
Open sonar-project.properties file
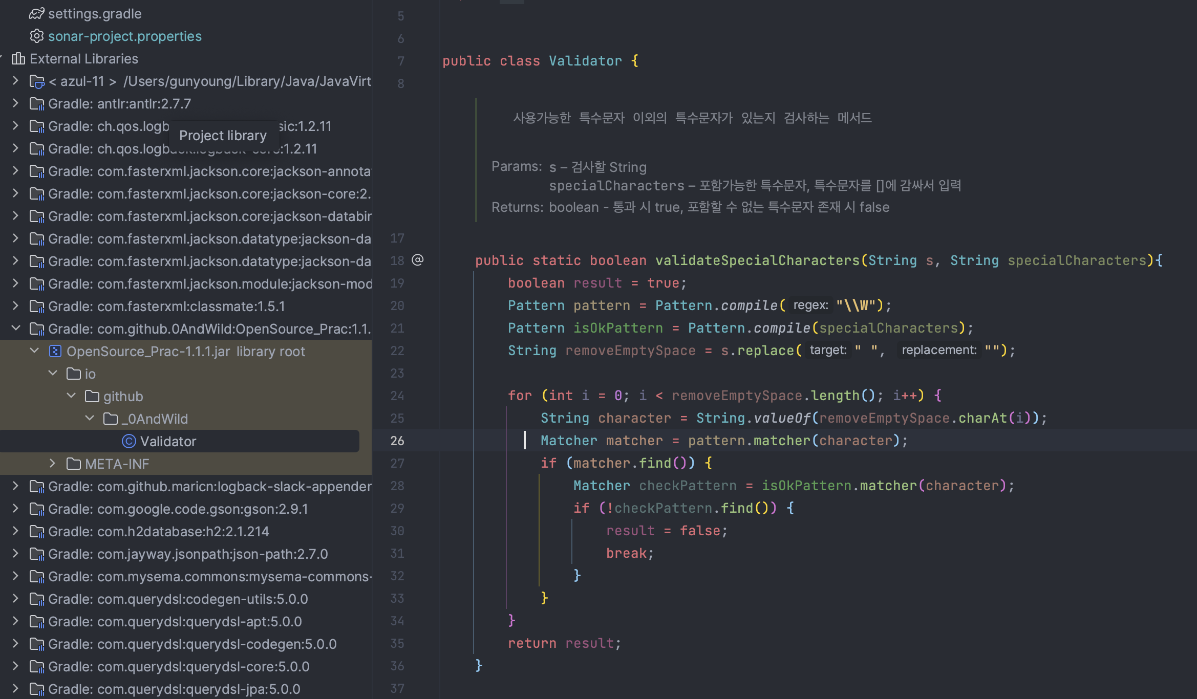coord(124,36)
